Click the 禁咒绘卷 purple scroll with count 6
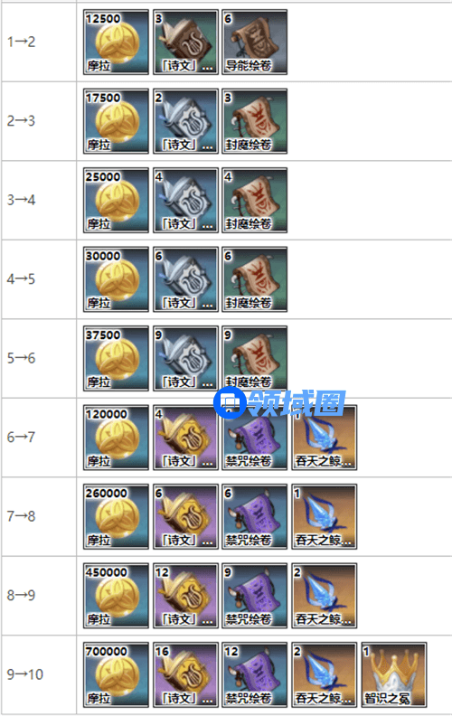This screenshot has height=716, width=452. (255, 516)
